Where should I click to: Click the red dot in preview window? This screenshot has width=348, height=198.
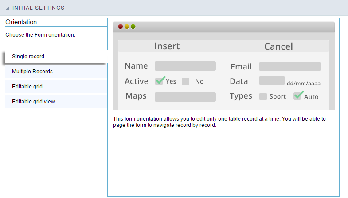coord(121,27)
